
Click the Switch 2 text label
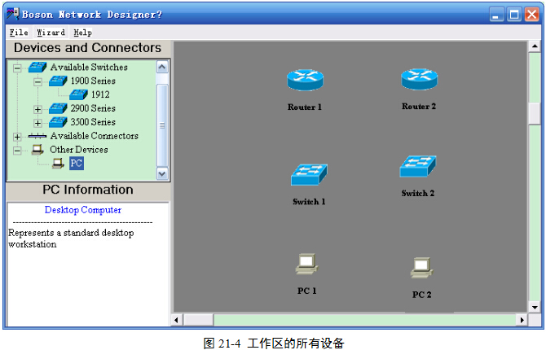418,194
